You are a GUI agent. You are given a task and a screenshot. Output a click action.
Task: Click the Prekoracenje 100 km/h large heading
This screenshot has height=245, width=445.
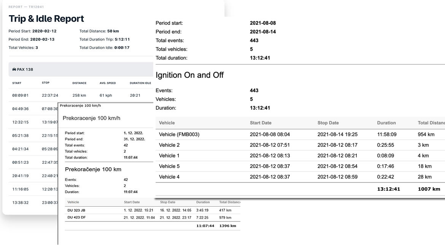91,118
